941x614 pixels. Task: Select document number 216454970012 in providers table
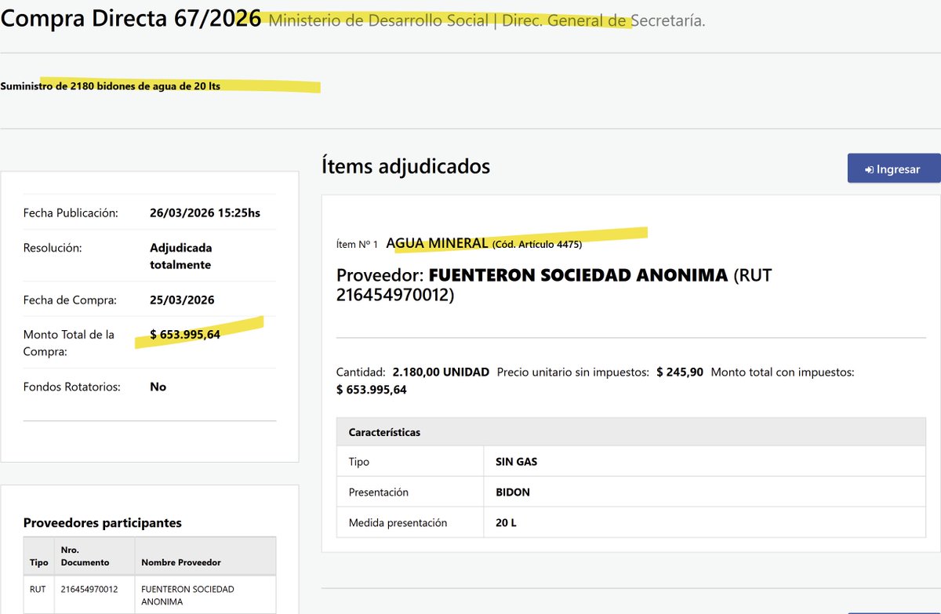[89, 589]
